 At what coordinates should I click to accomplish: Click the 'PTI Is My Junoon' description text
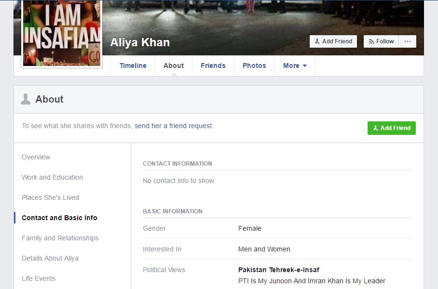312,281
